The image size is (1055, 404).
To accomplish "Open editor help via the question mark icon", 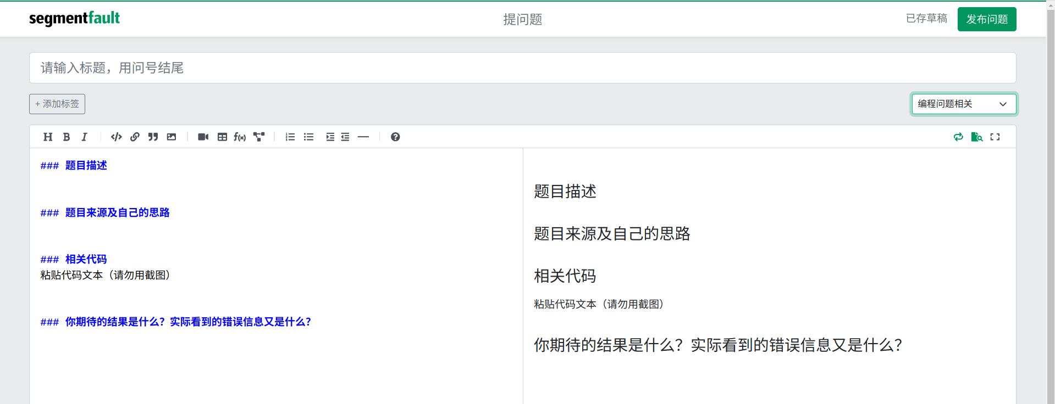I will pyautogui.click(x=395, y=137).
